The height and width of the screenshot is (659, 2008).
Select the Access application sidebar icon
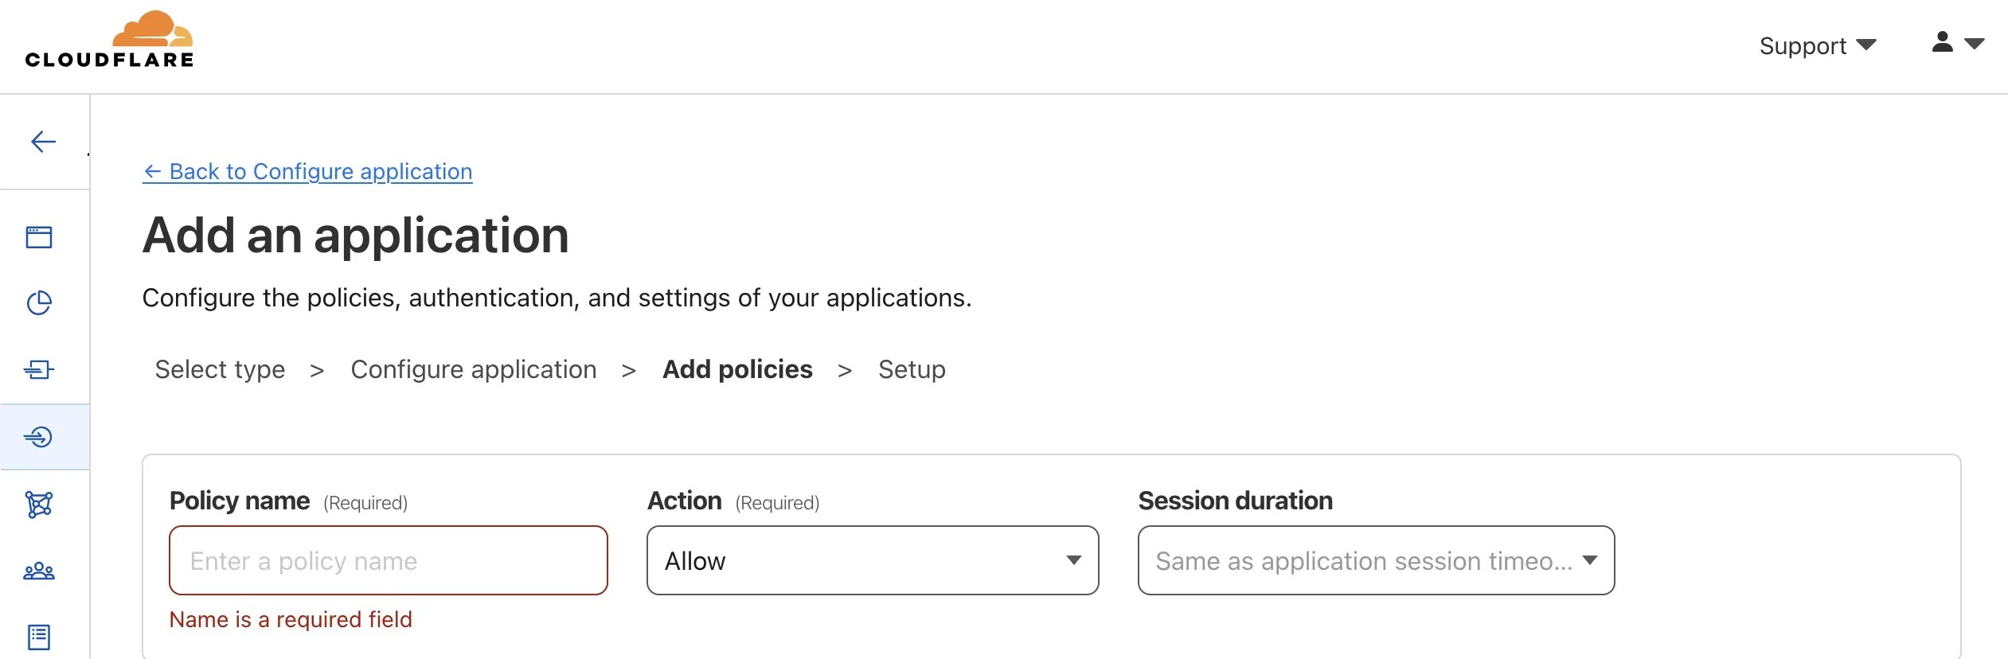point(40,435)
